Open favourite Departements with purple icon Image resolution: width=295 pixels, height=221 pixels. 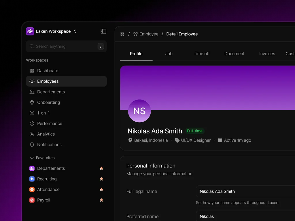point(67,168)
